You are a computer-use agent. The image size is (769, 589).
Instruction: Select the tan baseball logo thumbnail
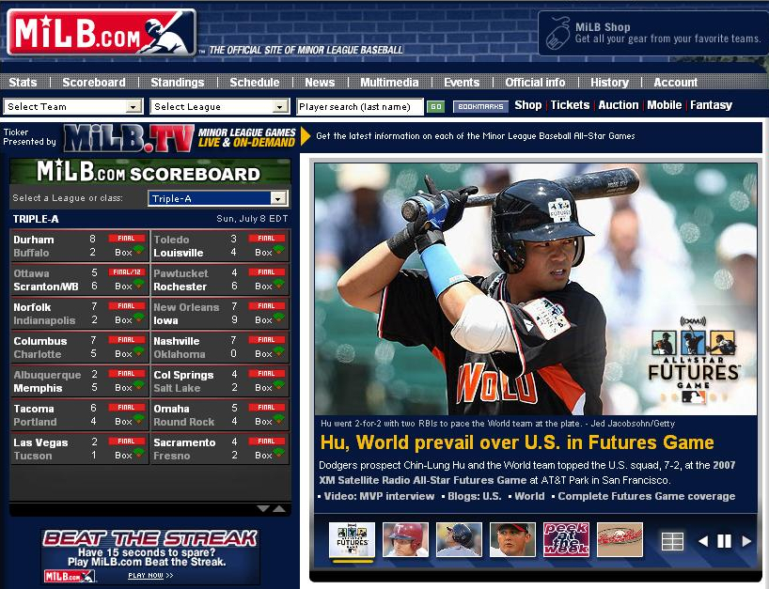(620, 539)
